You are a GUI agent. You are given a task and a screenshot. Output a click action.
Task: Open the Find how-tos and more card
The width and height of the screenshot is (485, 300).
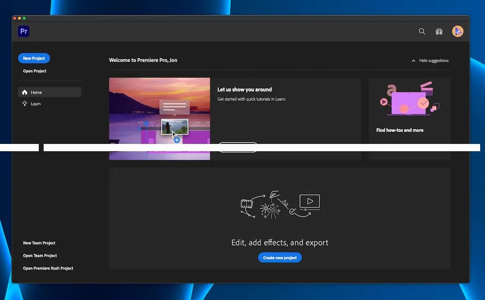click(x=409, y=119)
